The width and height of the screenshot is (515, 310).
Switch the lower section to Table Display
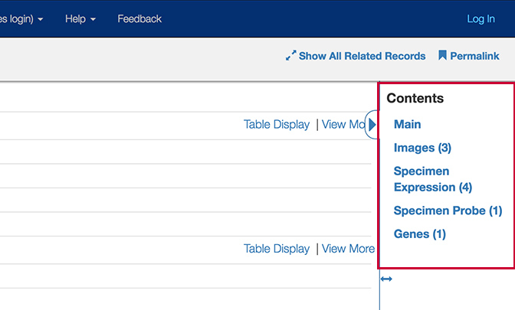pyautogui.click(x=277, y=249)
